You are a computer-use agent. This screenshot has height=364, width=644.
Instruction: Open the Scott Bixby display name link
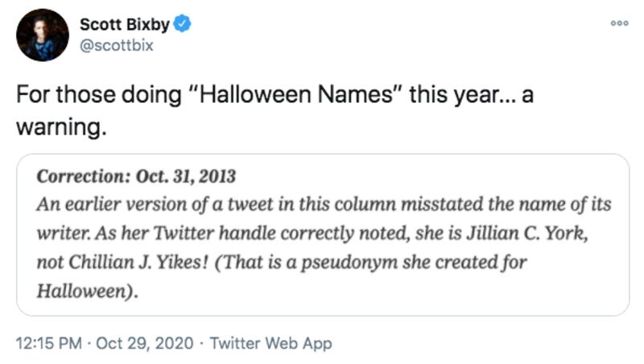coord(125,24)
